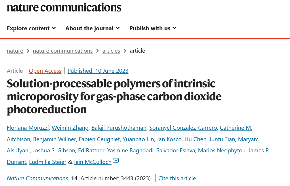
Task: Open author Weimin Zhang's details
Action: [x=70, y=128]
